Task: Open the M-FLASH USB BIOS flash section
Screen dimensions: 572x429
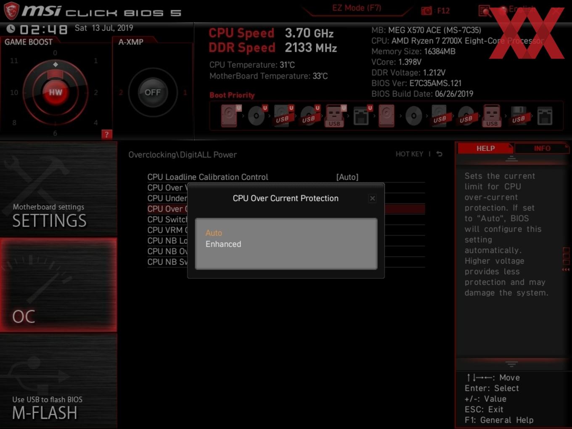Action: point(58,381)
